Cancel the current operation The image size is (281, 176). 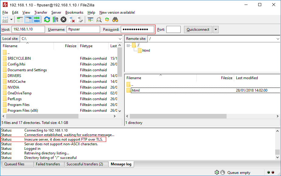click(x=63, y=19)
